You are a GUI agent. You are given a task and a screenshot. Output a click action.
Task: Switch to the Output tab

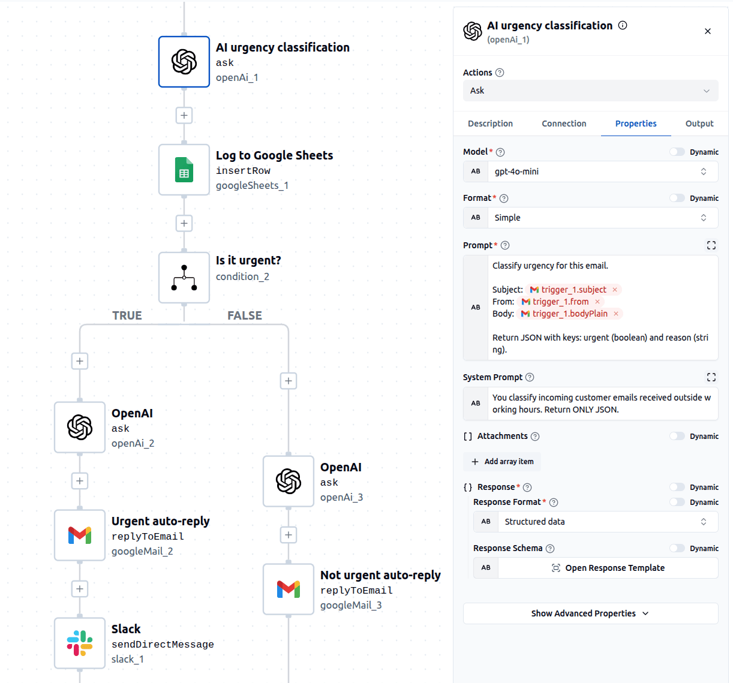[699, 124]
